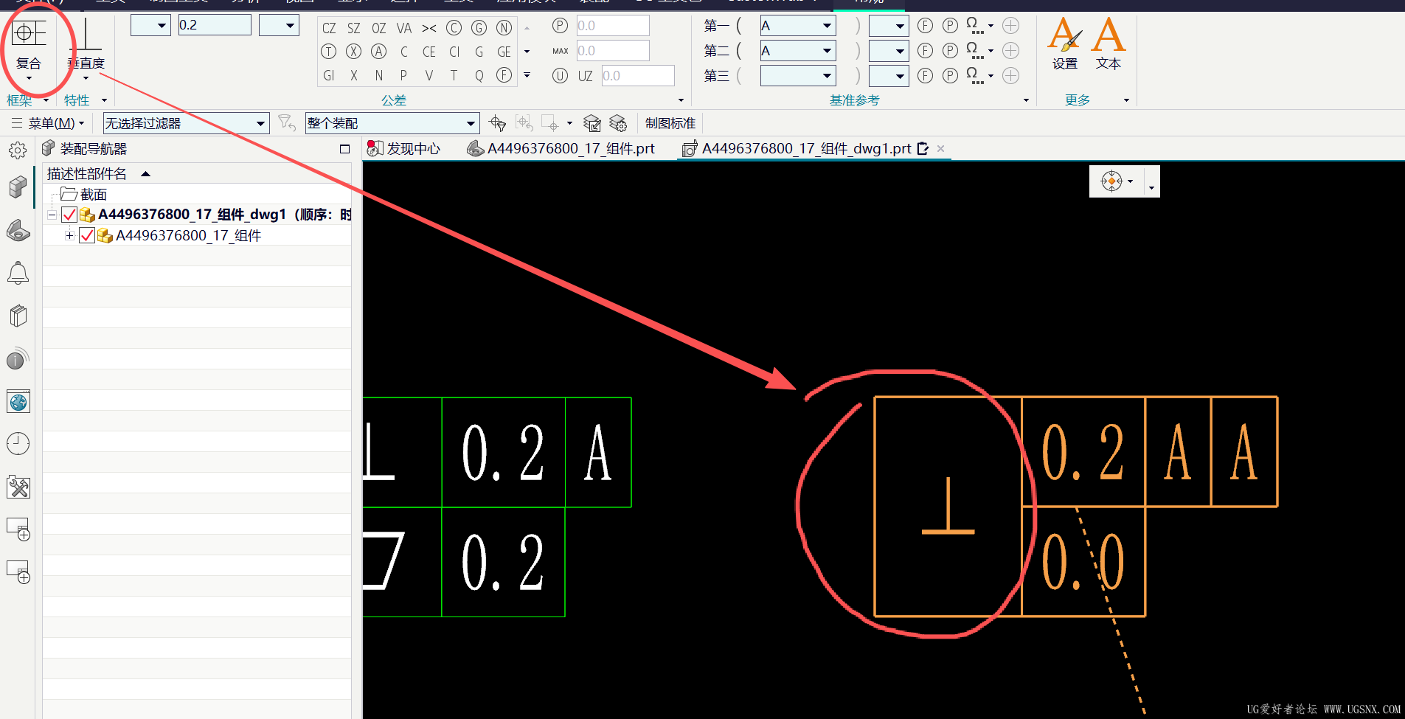
Task: Toggle the GE tolerance modifier
Action: tap(504, 52)
